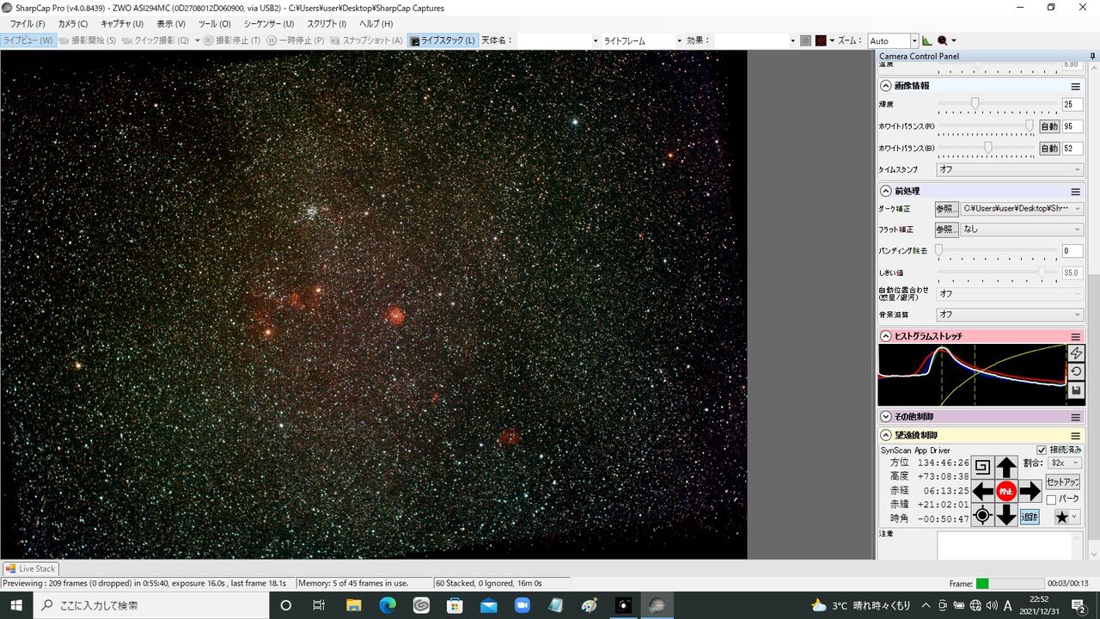Image resolution: width=1100 pixels, height=619 pixels.
Task: Open the タイムスタンプ dropdown
Action: 1010,169
